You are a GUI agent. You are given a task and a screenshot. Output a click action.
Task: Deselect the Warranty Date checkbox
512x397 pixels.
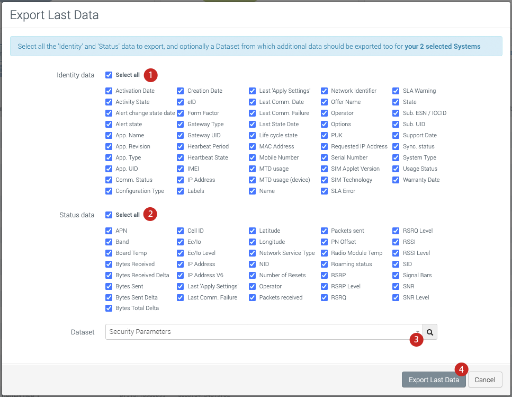(396, 180)
